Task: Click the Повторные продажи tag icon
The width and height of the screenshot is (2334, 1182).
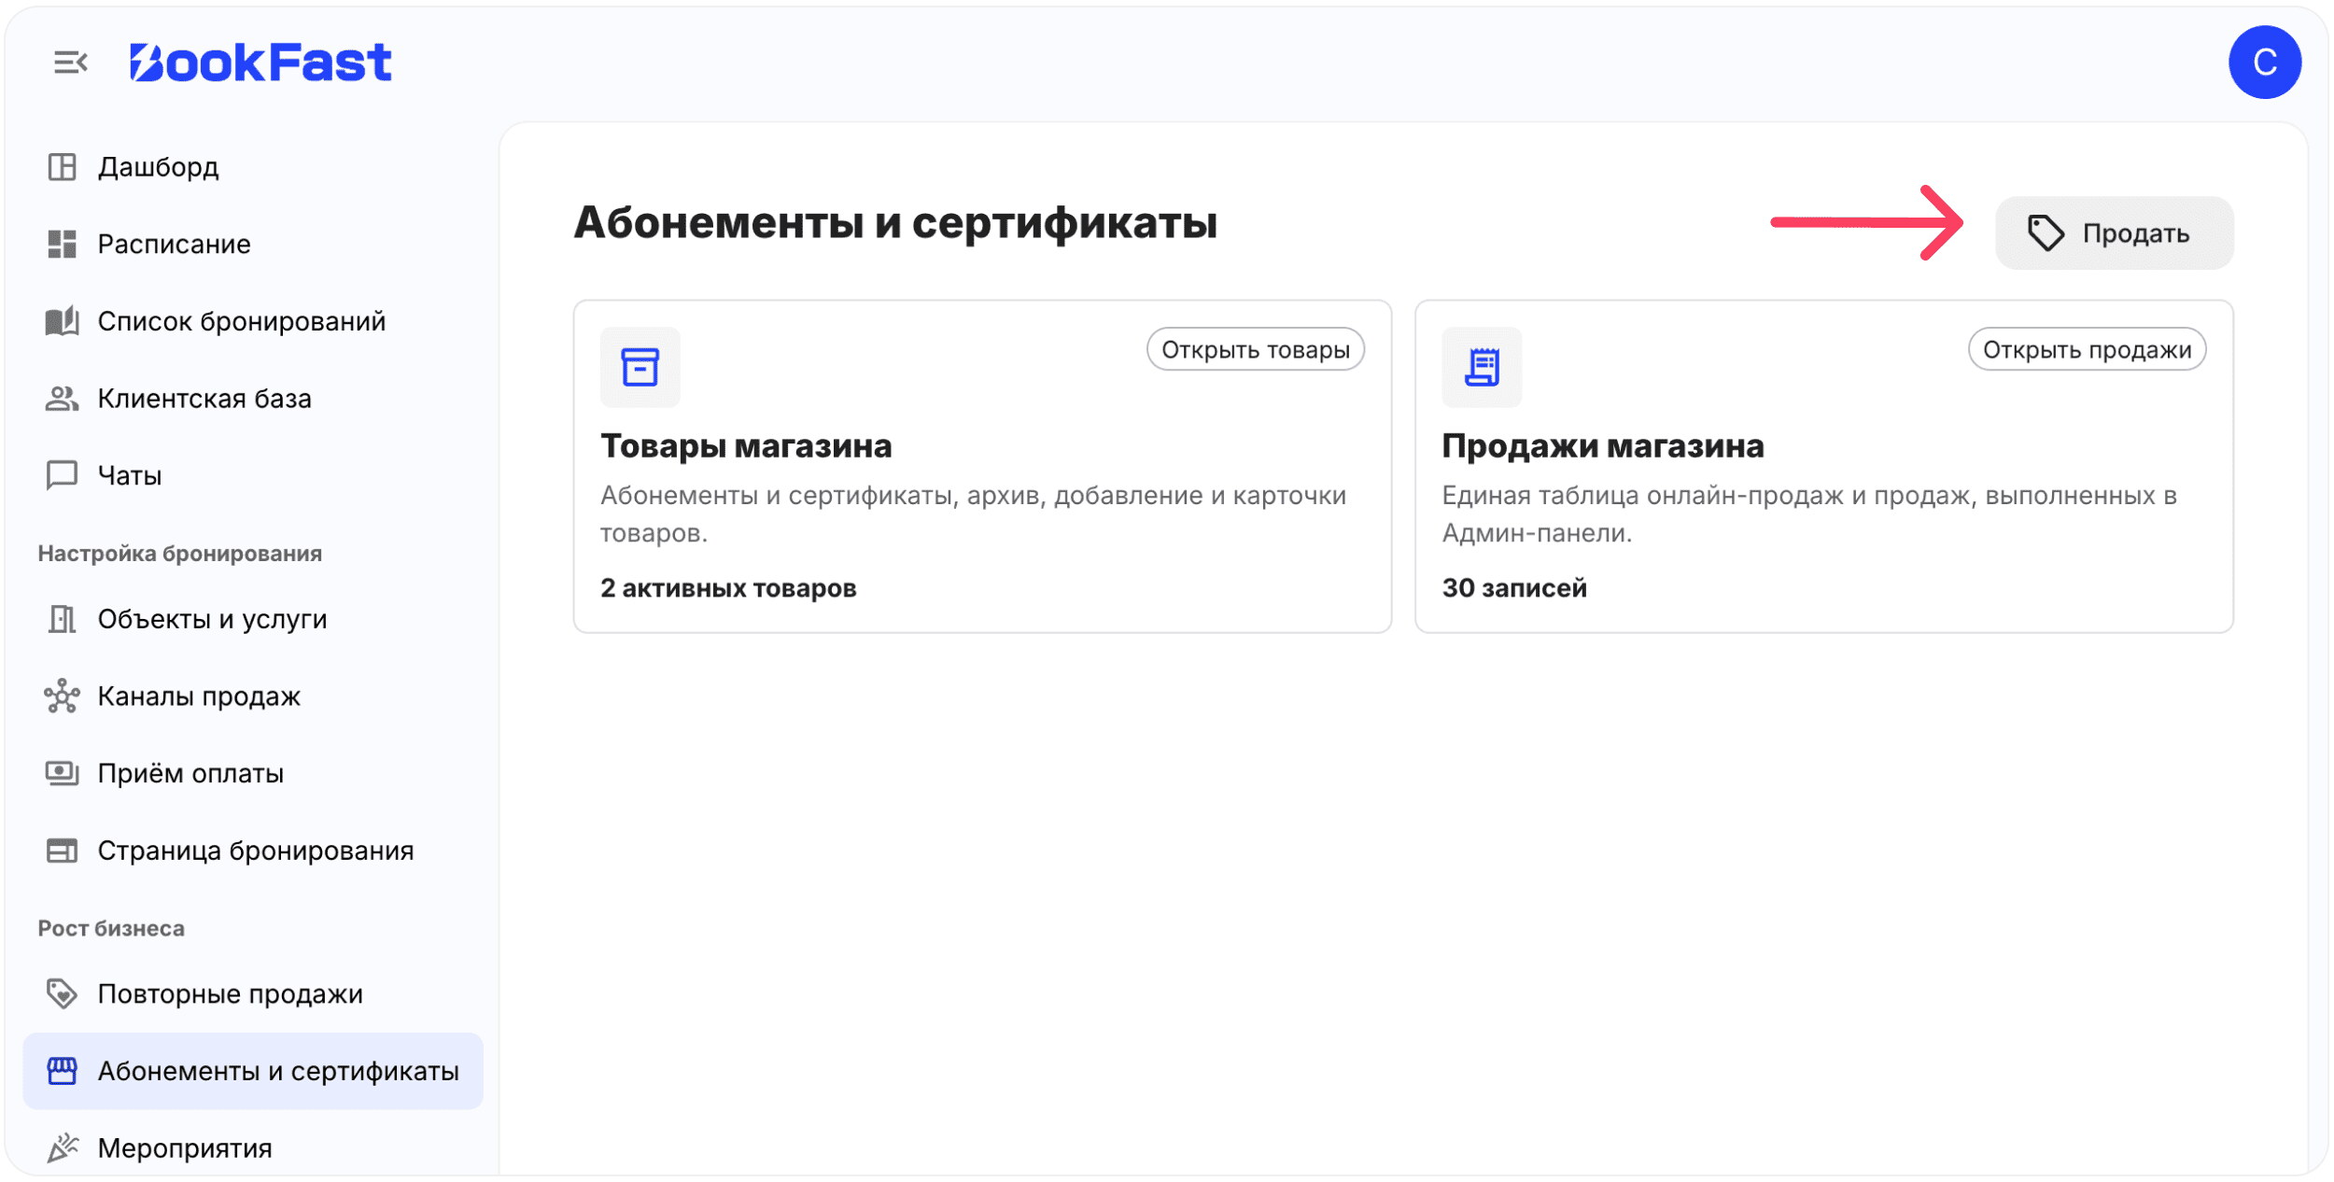Action: pos(62,993)
